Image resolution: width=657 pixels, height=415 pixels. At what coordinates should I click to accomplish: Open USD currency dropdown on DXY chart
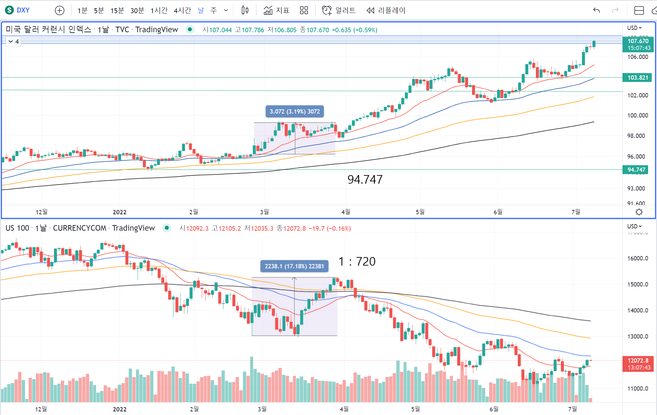[634, 28]
